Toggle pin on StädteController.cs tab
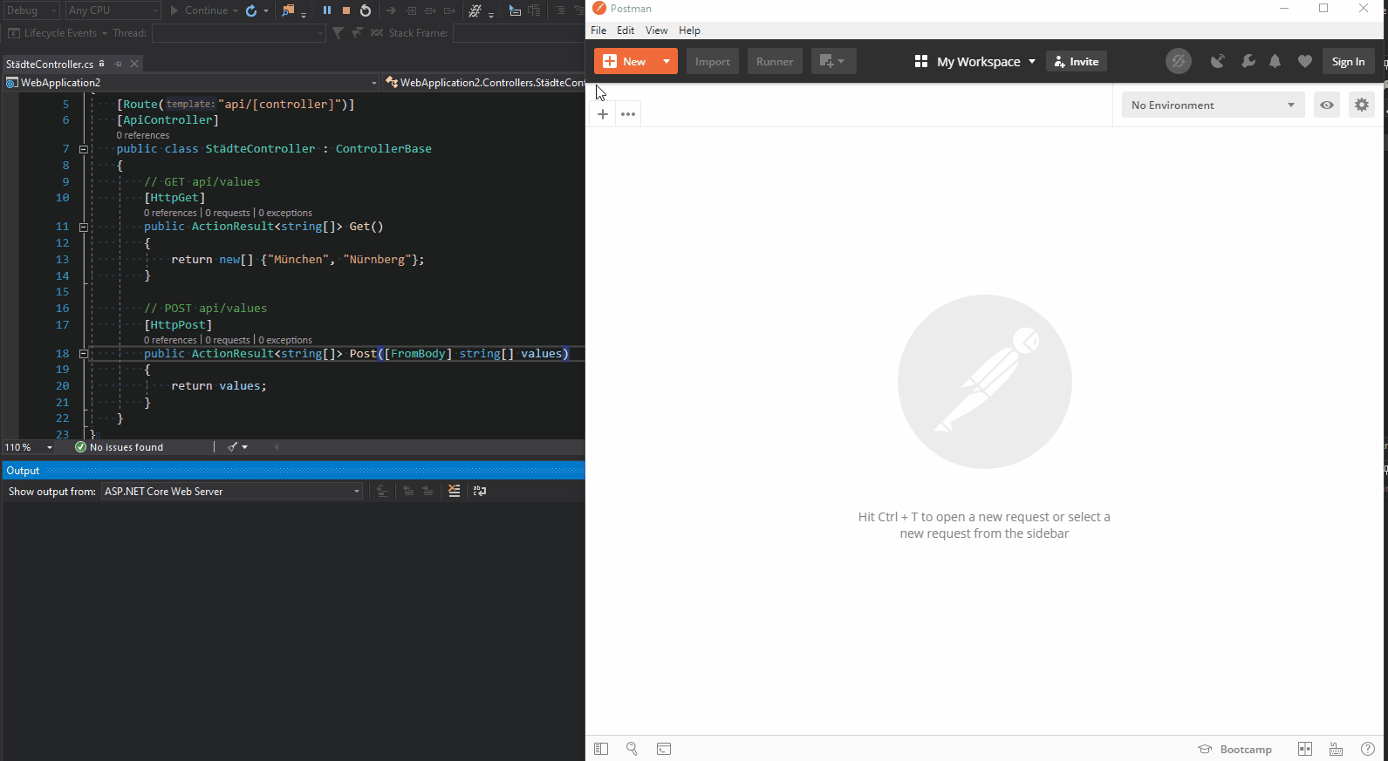This screenshot has height=761, width=1388. (118, 64)
